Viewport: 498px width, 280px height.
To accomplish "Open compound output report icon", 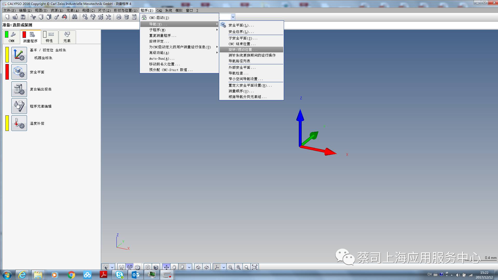I will pyautogui.click(x=19, y=89).
